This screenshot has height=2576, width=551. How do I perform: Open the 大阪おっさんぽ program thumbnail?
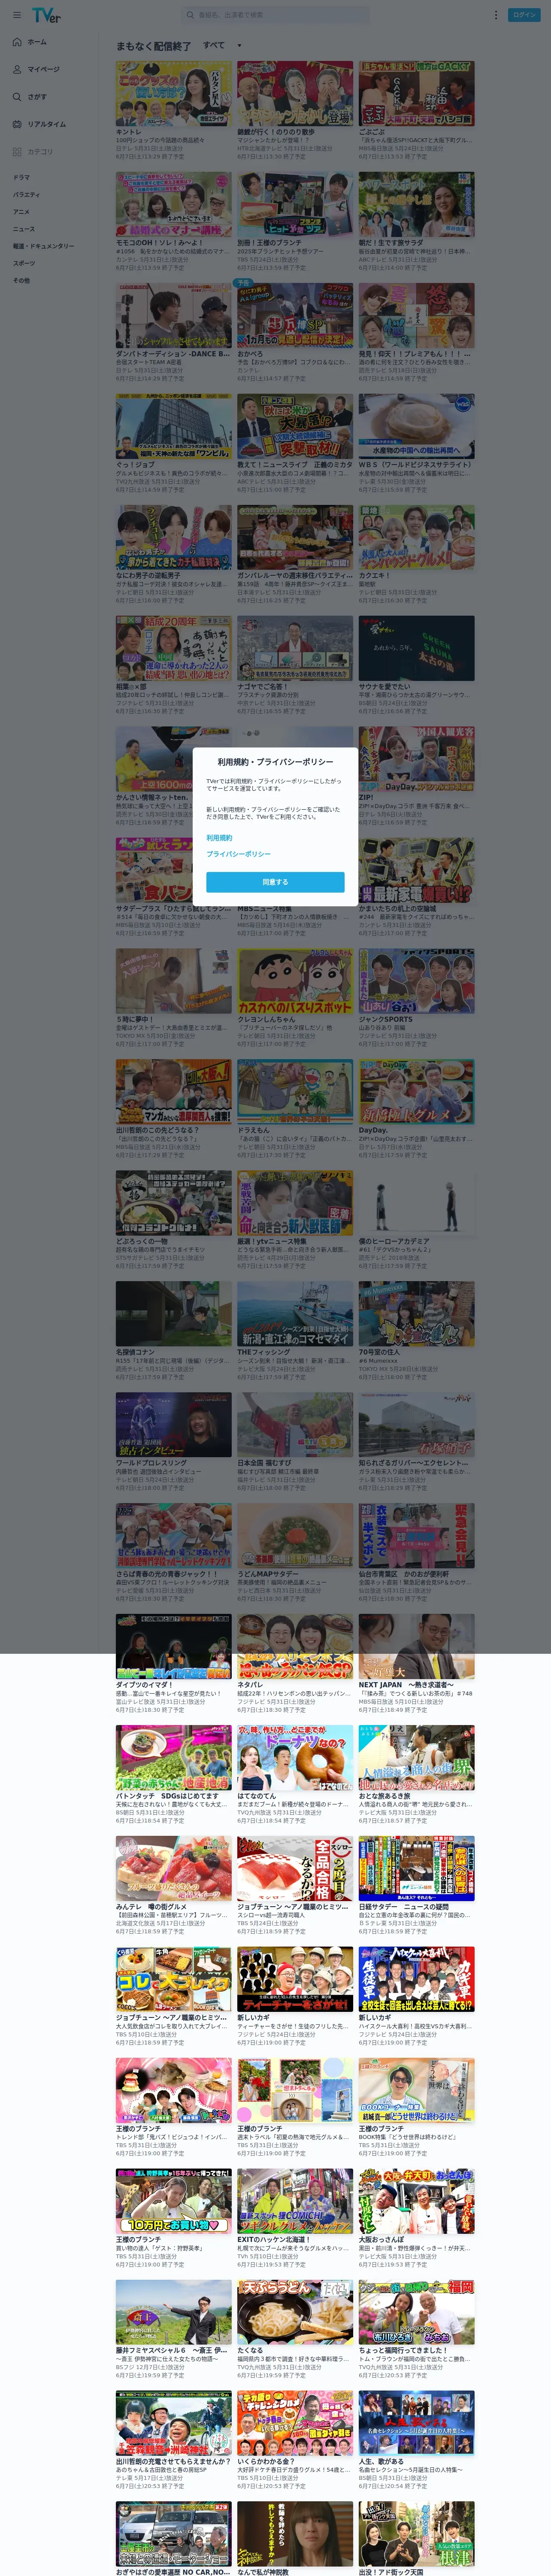(x=417, y=2202)
